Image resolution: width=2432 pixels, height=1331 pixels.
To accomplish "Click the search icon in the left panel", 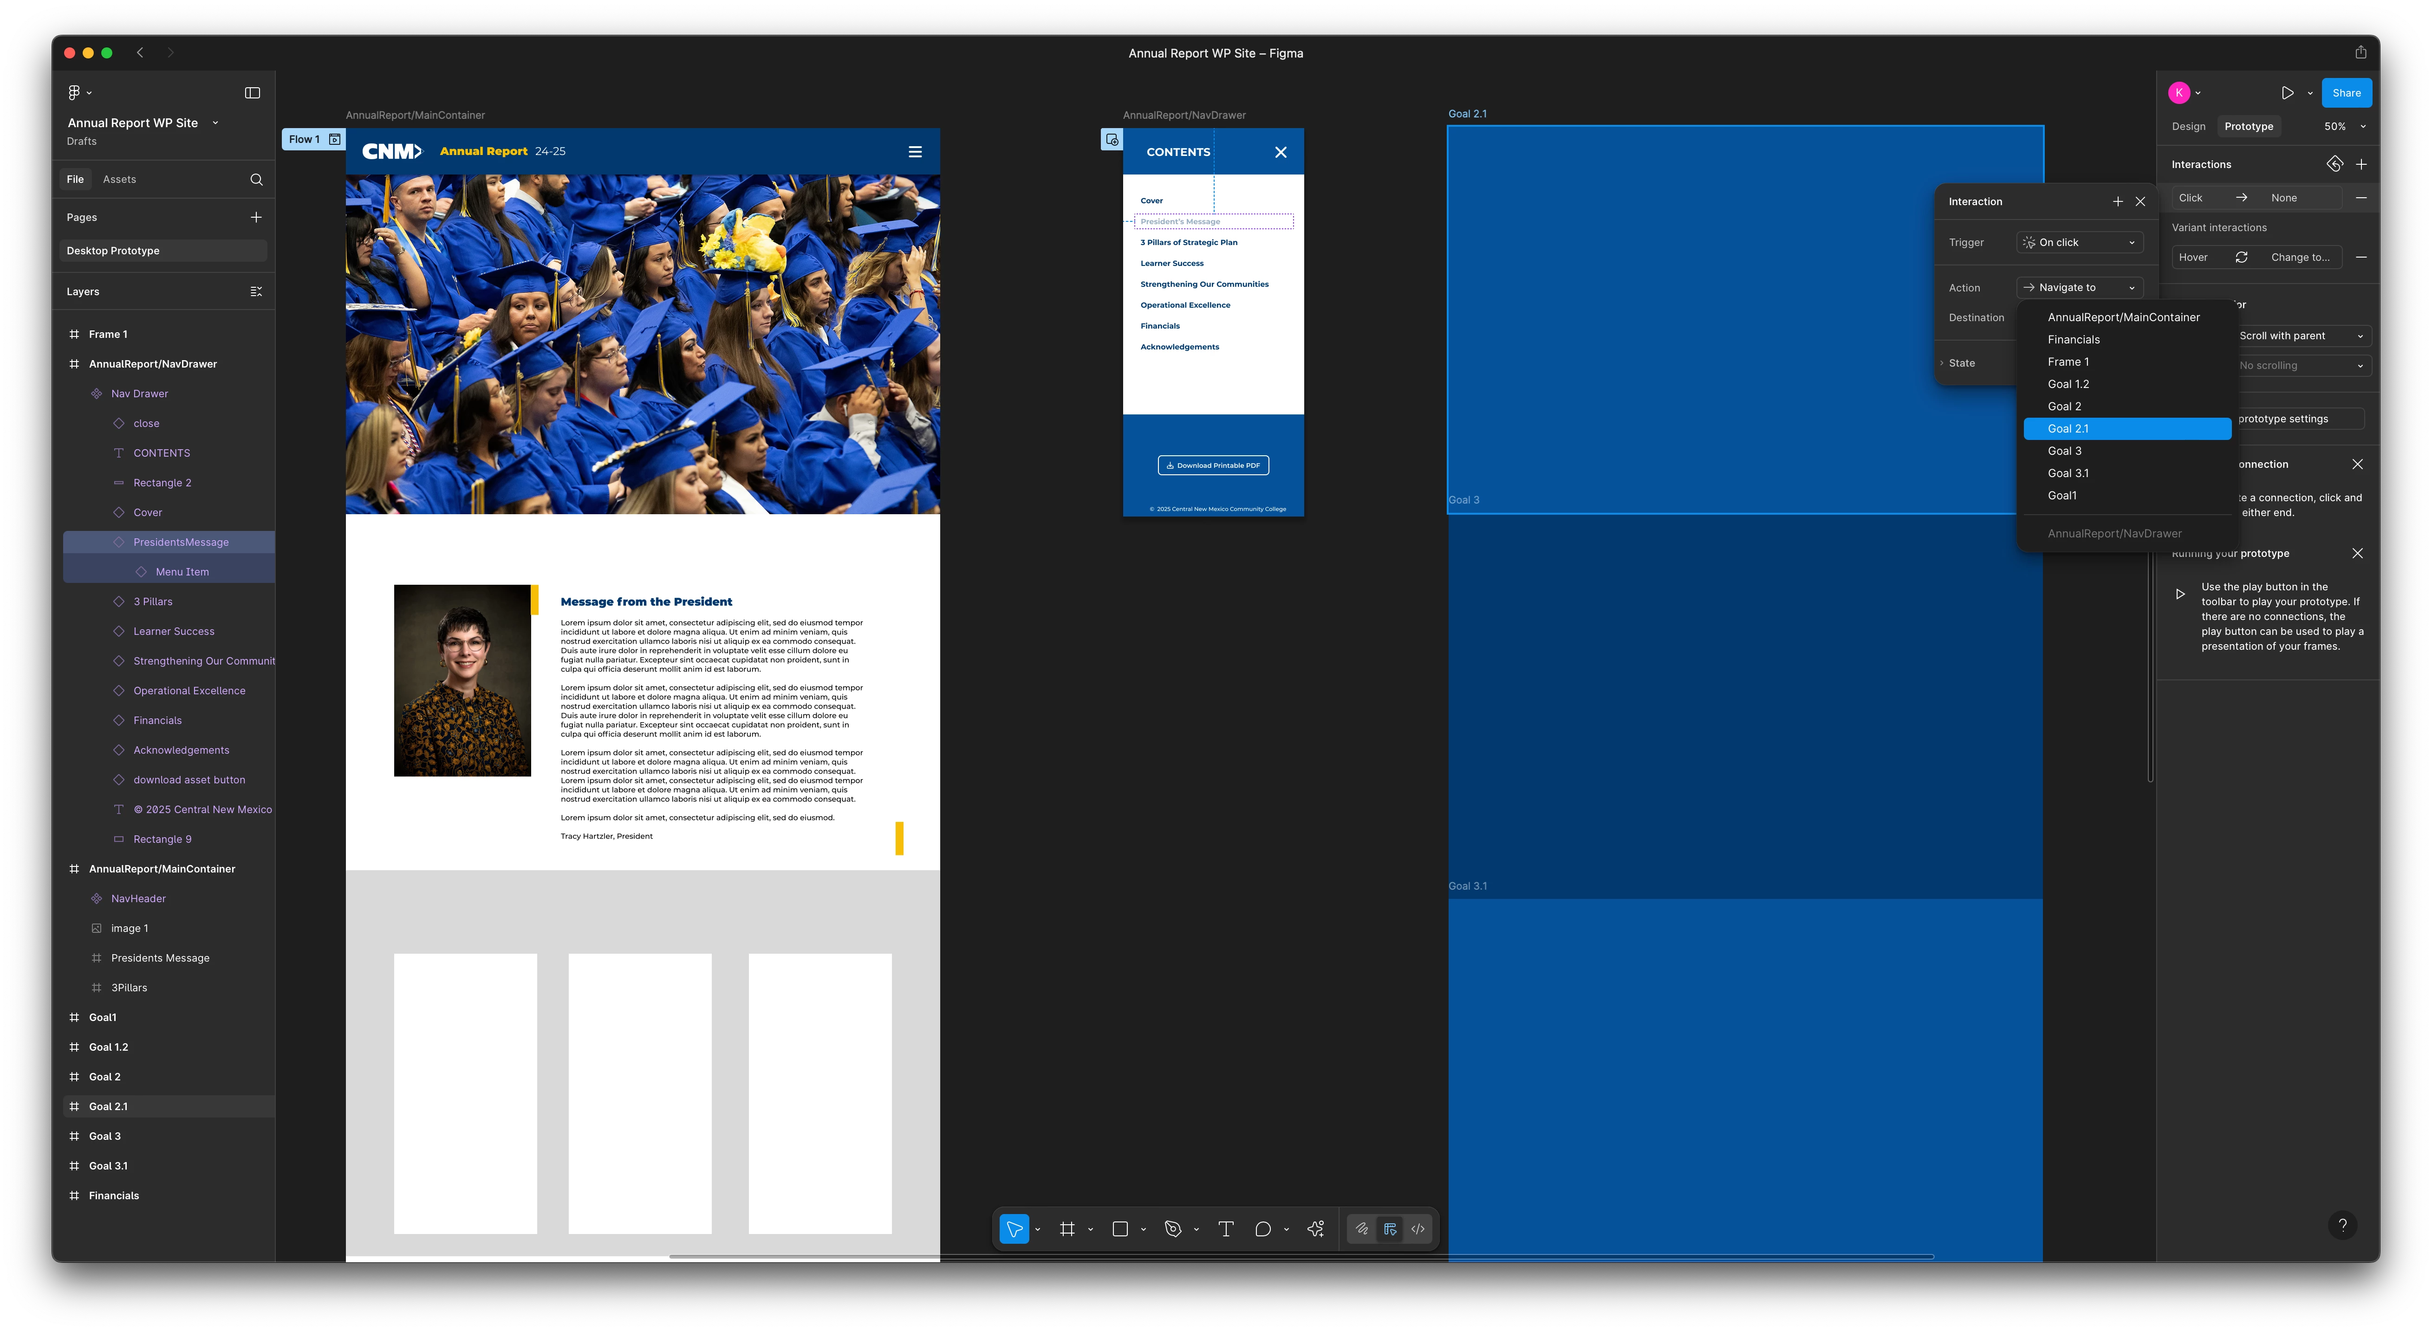I will (x=256, y=179).
